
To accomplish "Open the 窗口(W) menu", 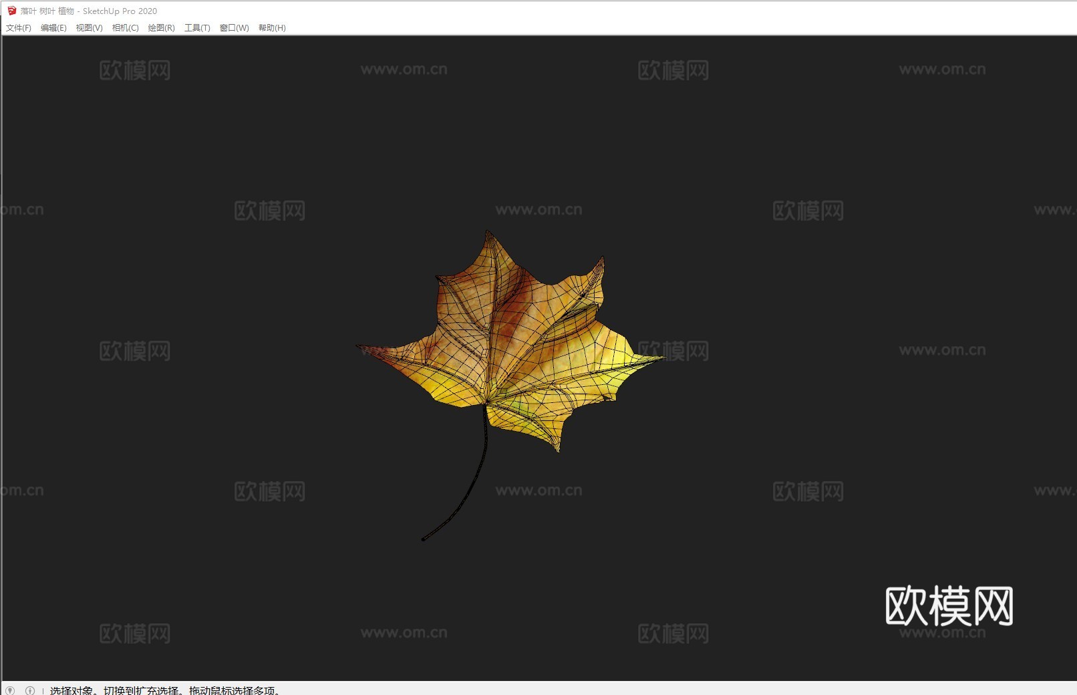I will [x=234, y=28].
